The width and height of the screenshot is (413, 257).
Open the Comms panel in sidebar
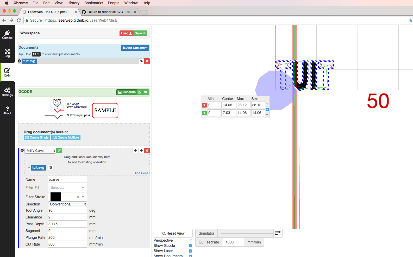(x=7, y=34)
